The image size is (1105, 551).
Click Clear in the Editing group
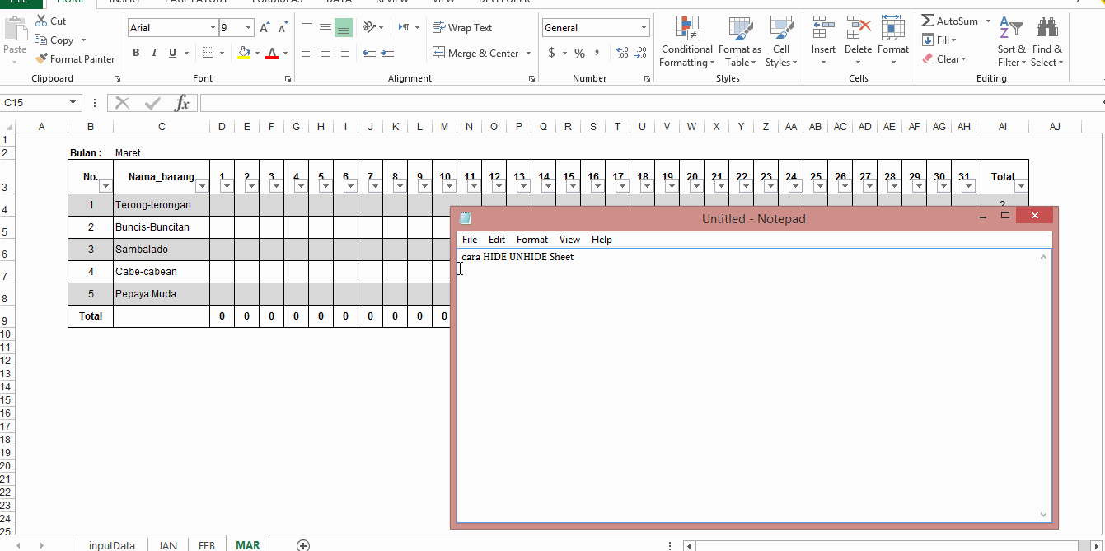click(945, 58)
